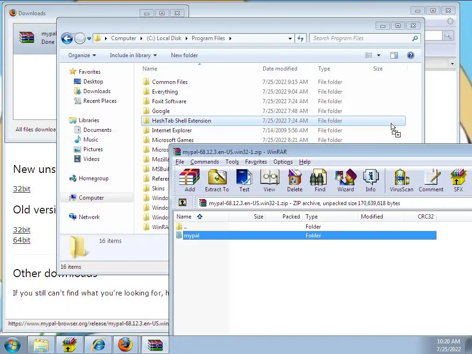Show the preview pane icon in Explorer
The image size is (472, 354).
(394, 55)
